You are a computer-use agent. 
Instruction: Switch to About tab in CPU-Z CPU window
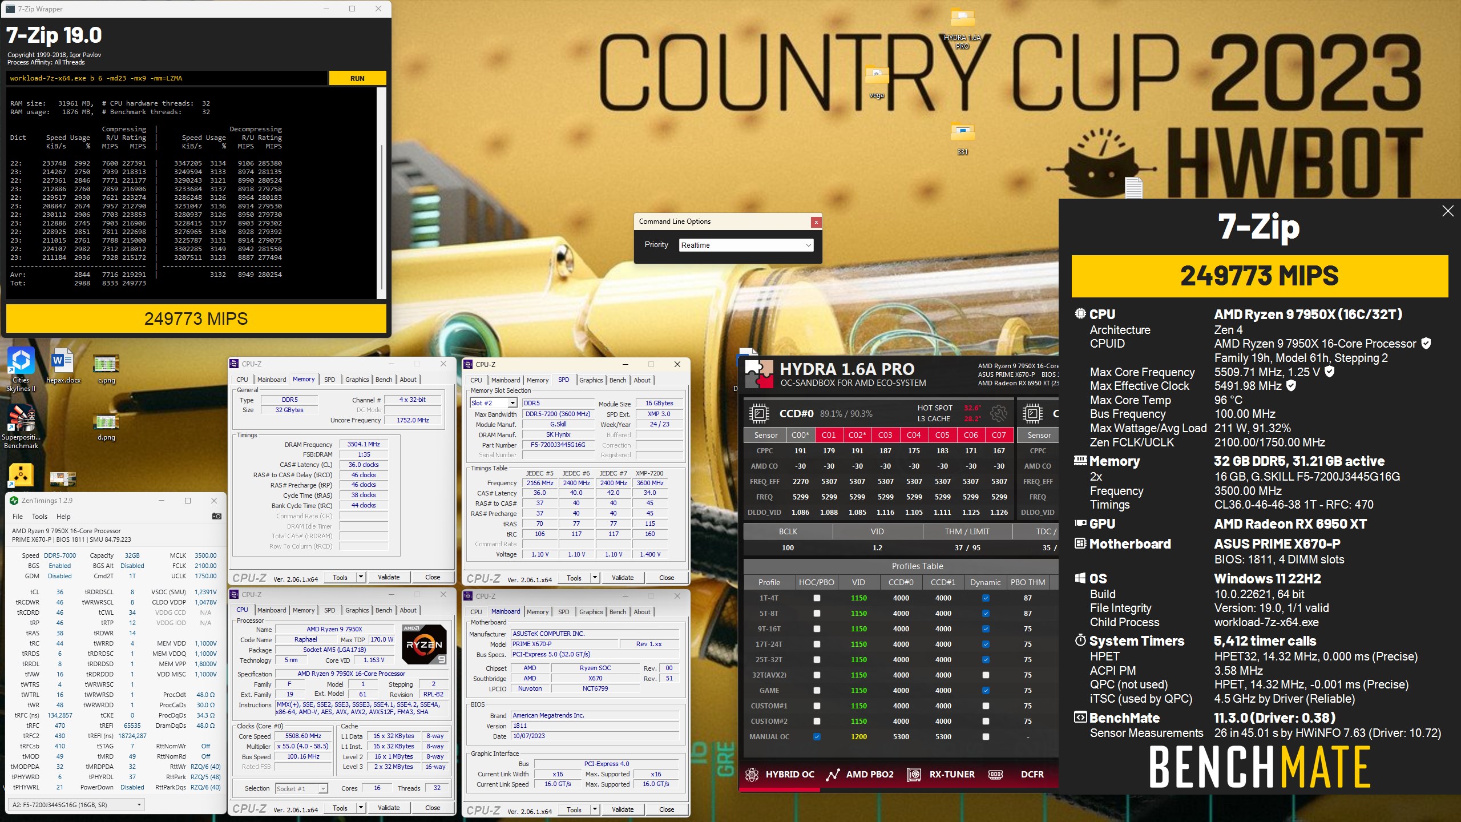coord(408,610)
